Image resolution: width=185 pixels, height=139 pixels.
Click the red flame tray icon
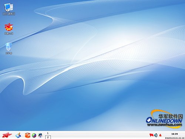(x=160, y=135)
